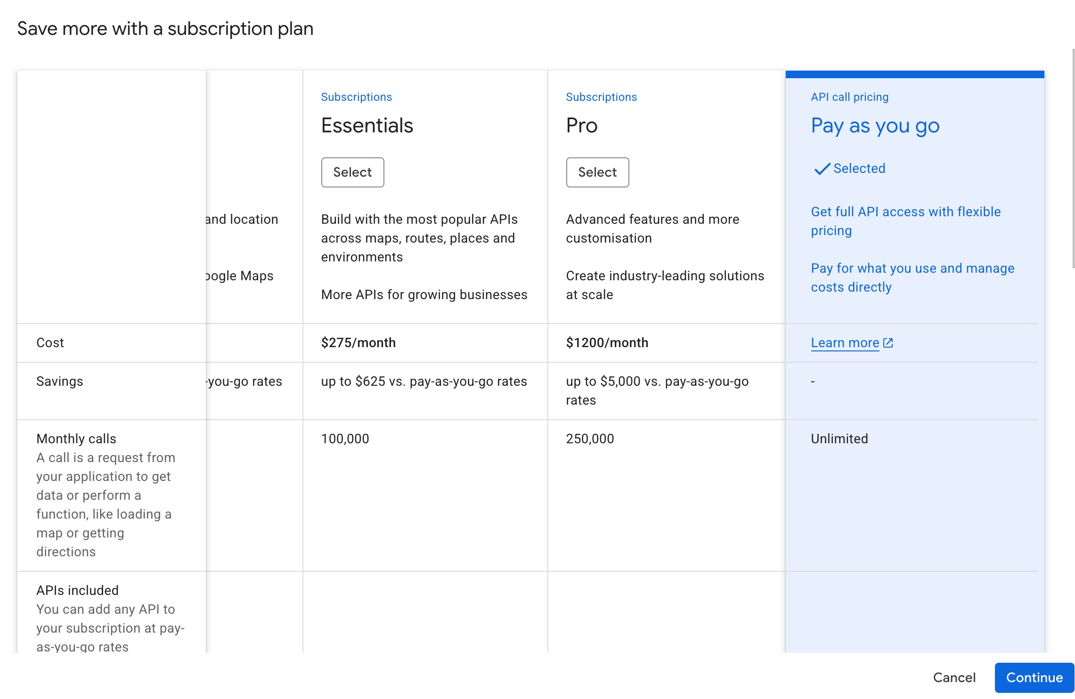The image size is (1075, 699).
Task: Click the Continue button
Action: (1034, 677)
